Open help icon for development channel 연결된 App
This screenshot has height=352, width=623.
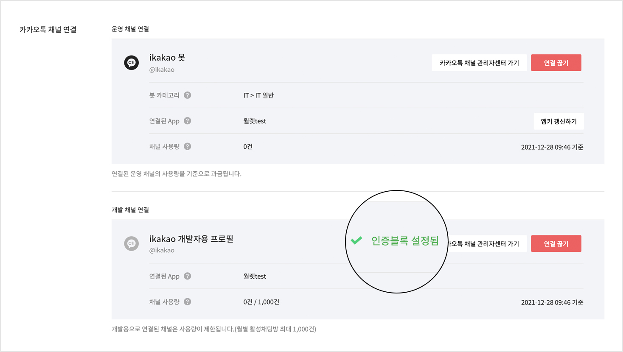click(x=188, y=276)
